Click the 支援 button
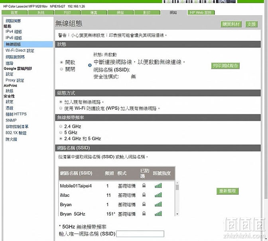Image resolution: width=268 pixels, height=241 pixels. (251, 24)
